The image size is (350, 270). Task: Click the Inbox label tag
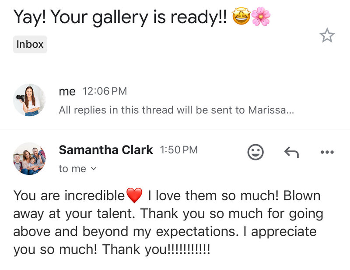point(30,44)
